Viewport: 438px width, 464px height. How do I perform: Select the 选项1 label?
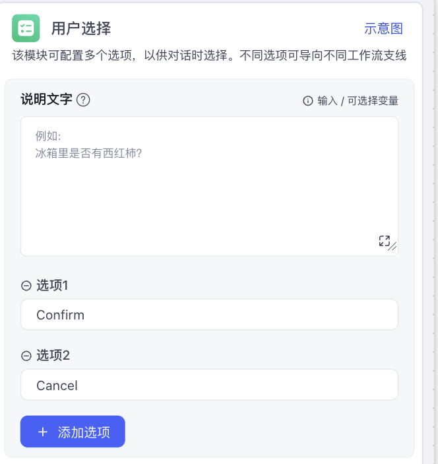point(52,286)
